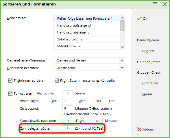Open the Damen-Herren-Trennung dropdown
Viewport: 170px width, 138px height.
tap(122, 60)
